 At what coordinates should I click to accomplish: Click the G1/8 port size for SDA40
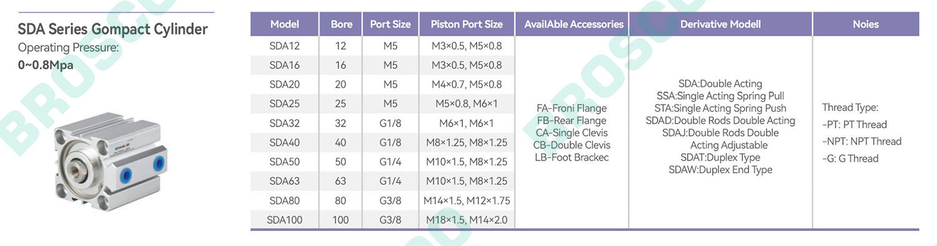[x=390, y=143]
